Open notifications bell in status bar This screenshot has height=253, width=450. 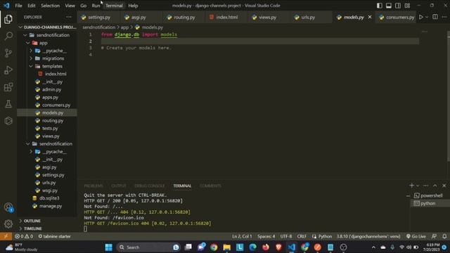pyautogui.click(x=444, y=236)
